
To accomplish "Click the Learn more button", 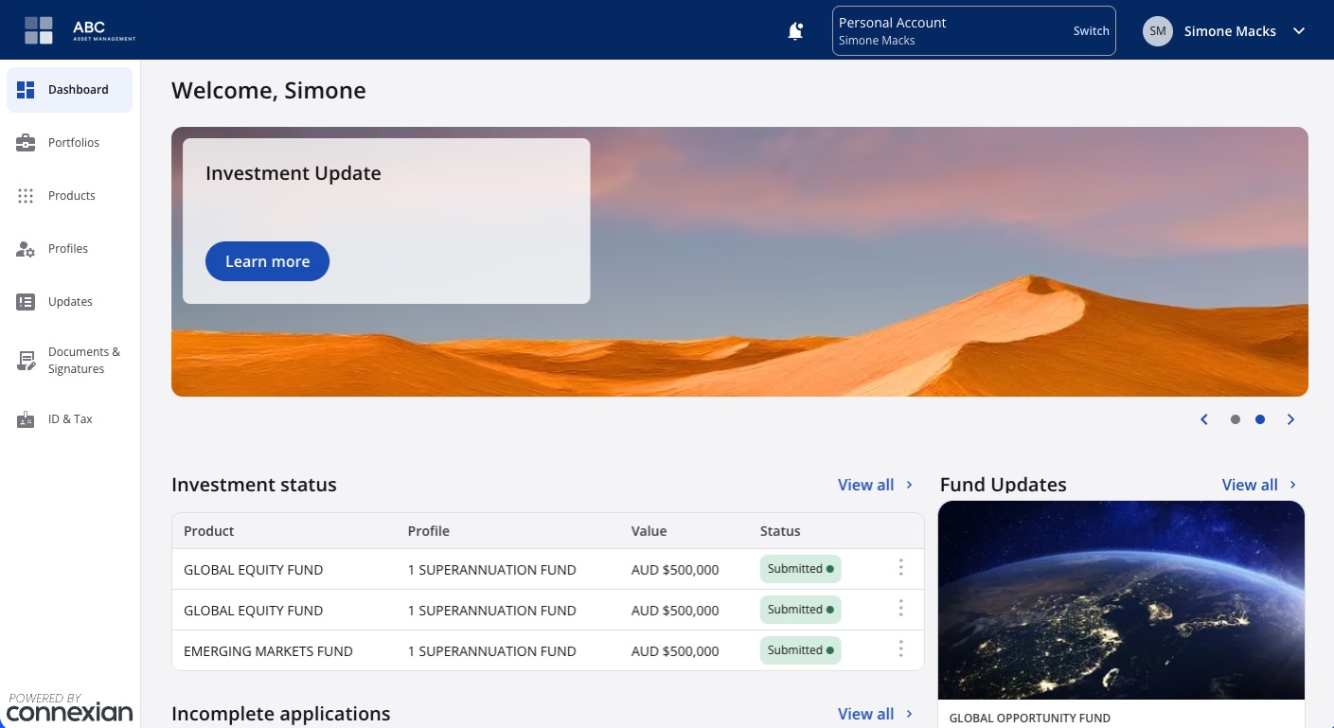I will pos(267,261).
